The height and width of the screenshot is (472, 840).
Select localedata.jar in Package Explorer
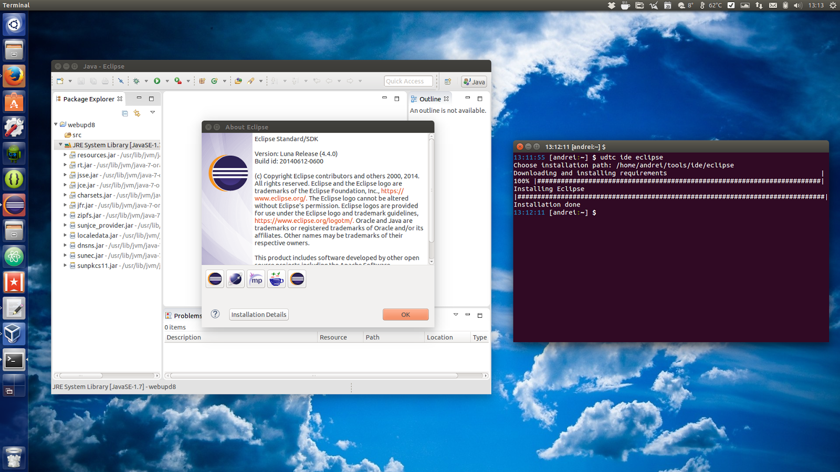coord(115,235)
